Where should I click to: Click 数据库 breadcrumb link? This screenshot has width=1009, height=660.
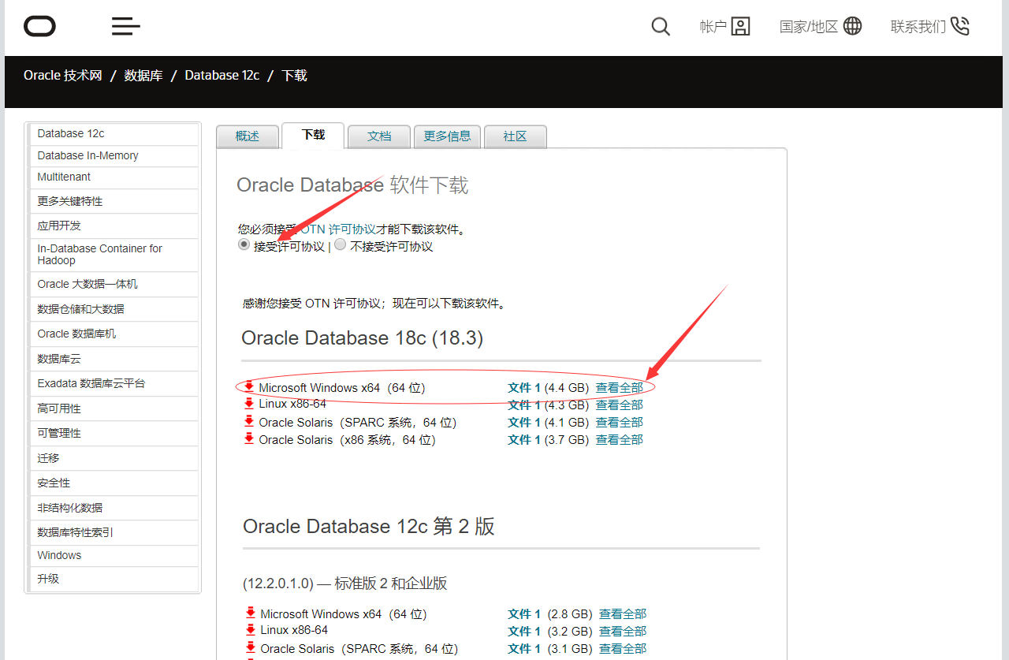(143, 76)
